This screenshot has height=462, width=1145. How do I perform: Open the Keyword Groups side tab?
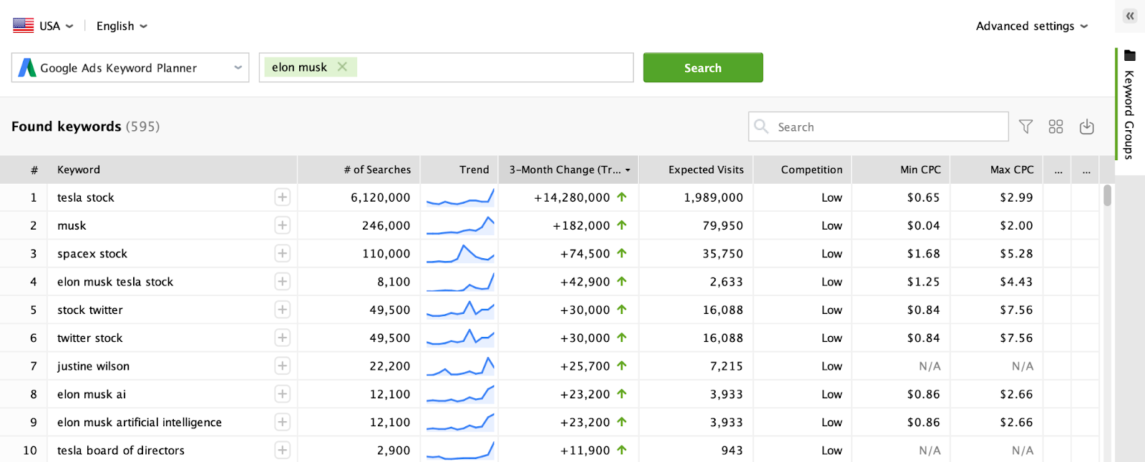click(1130, 104)
